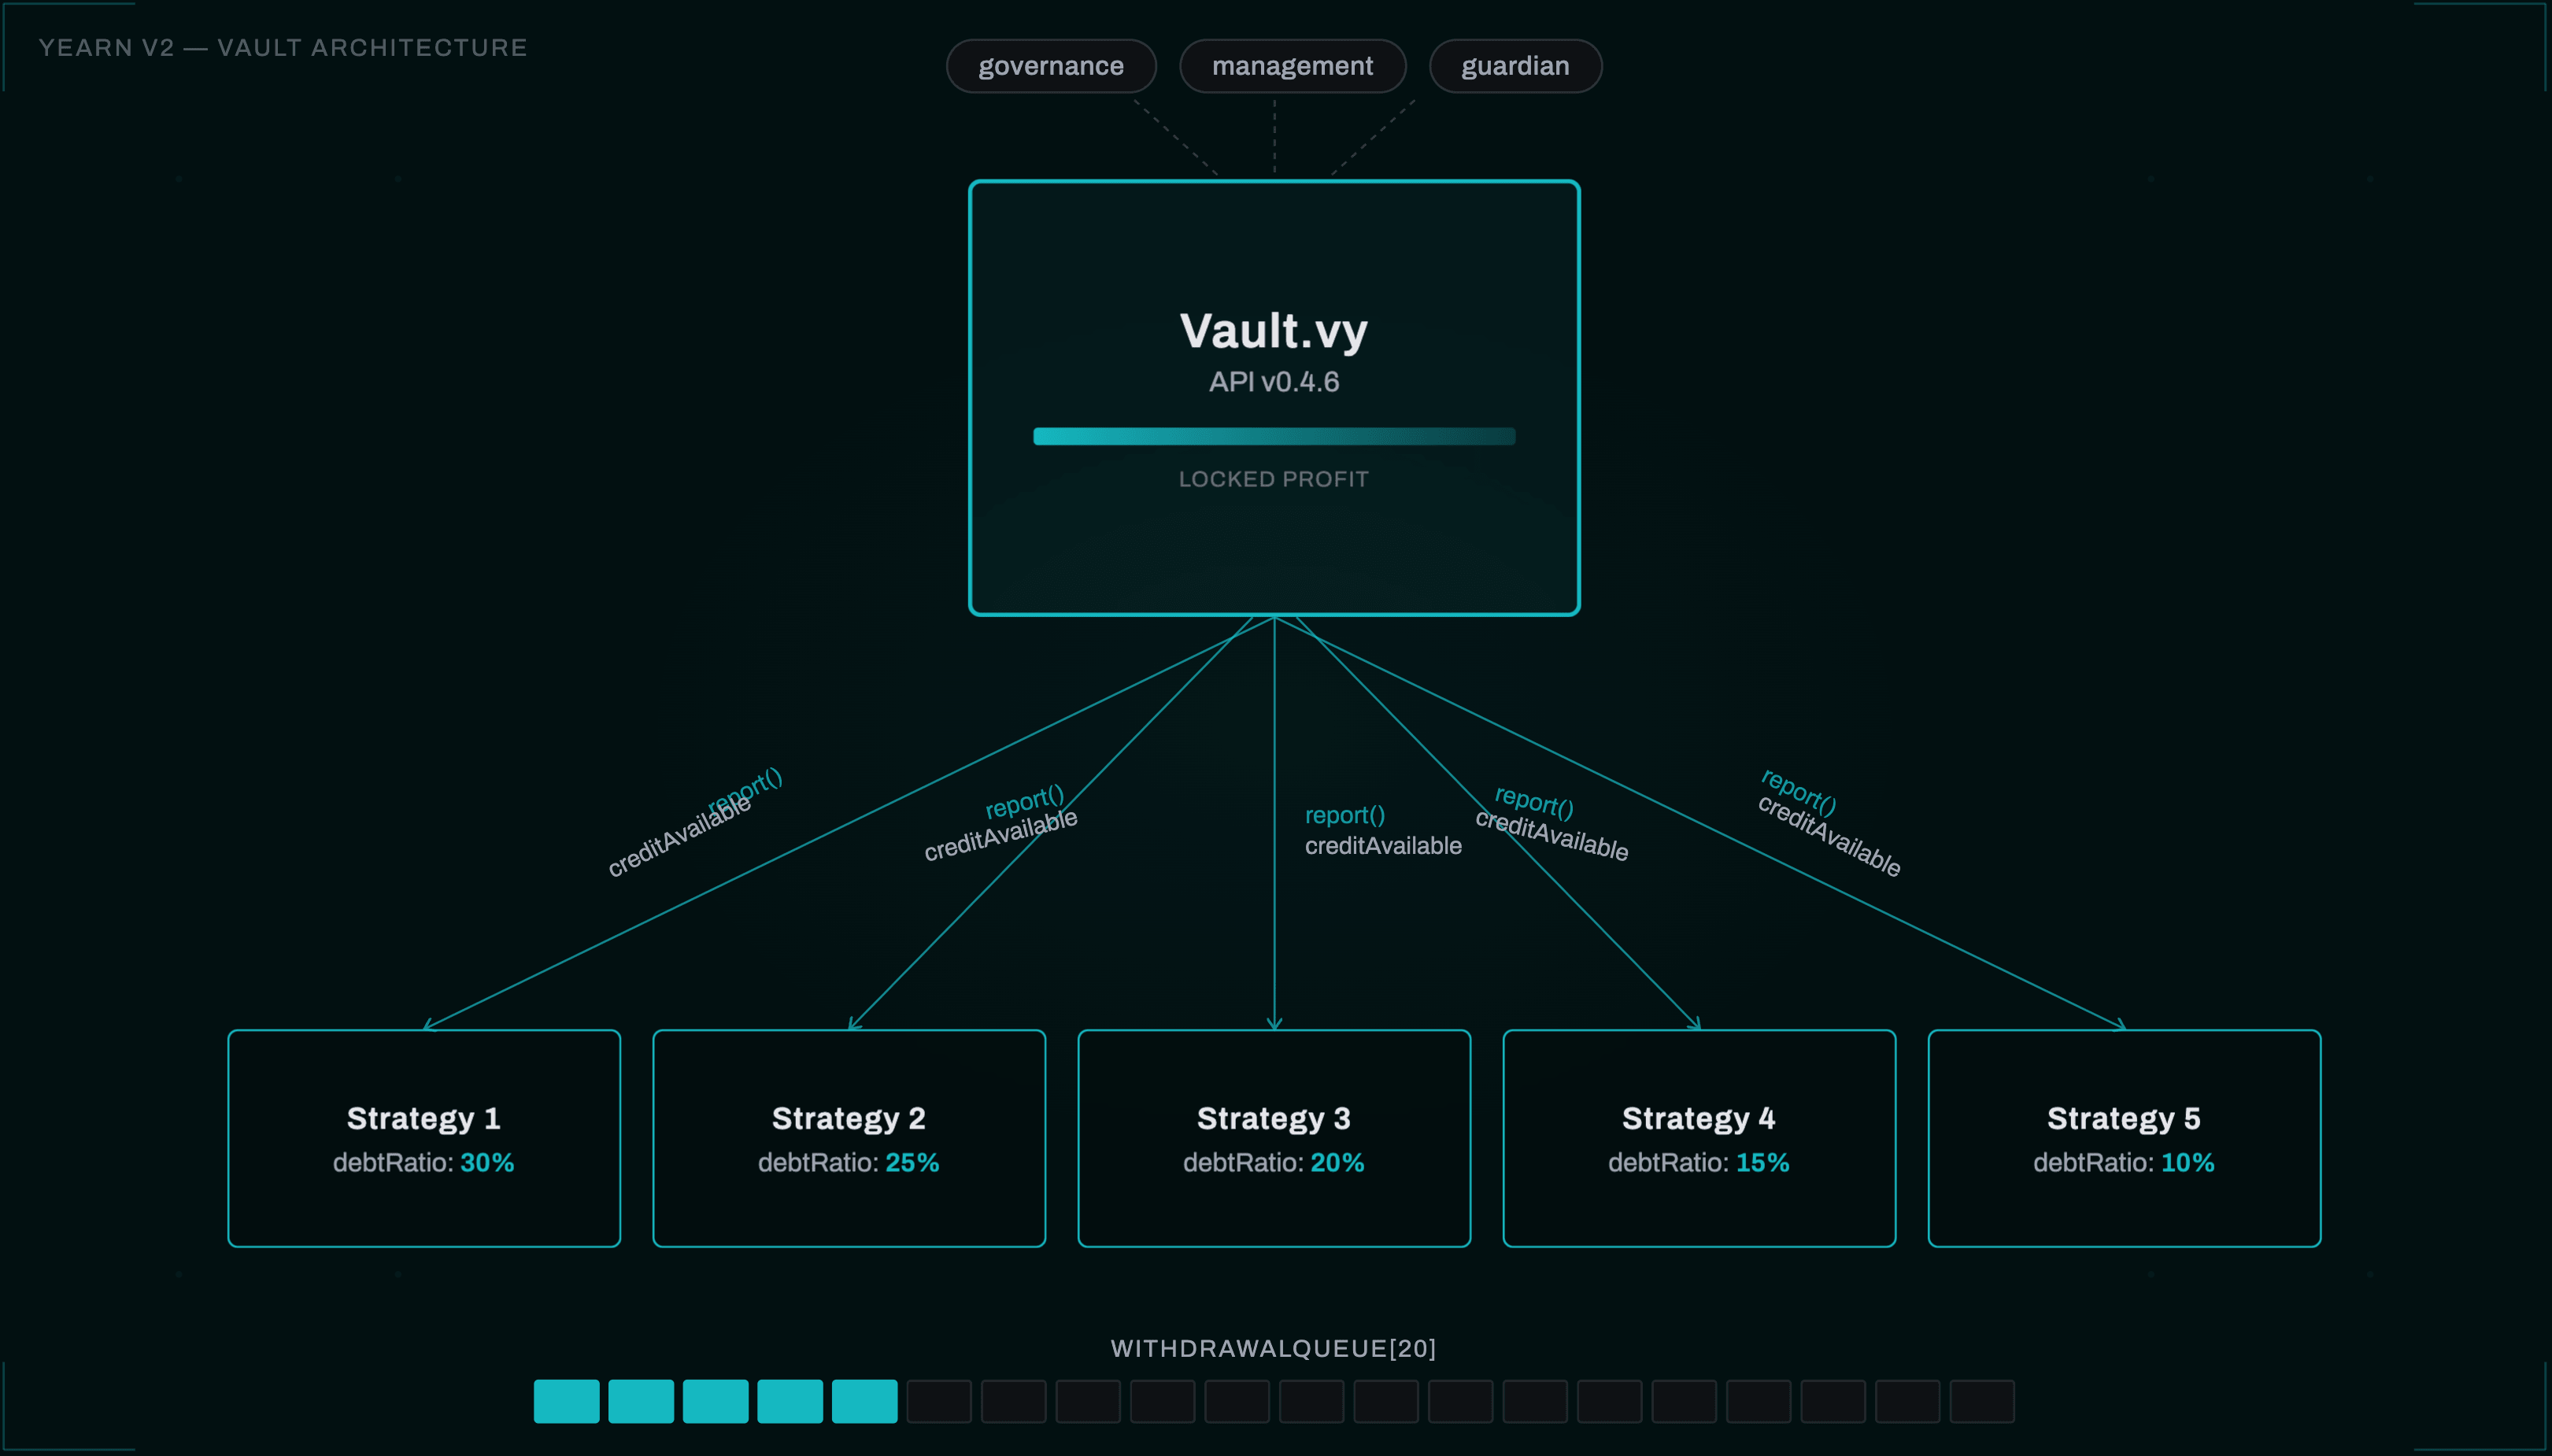Click Strategy 5's creditAvailable label
The image size is (2552, 1456).
click(x=1829, y=836)
